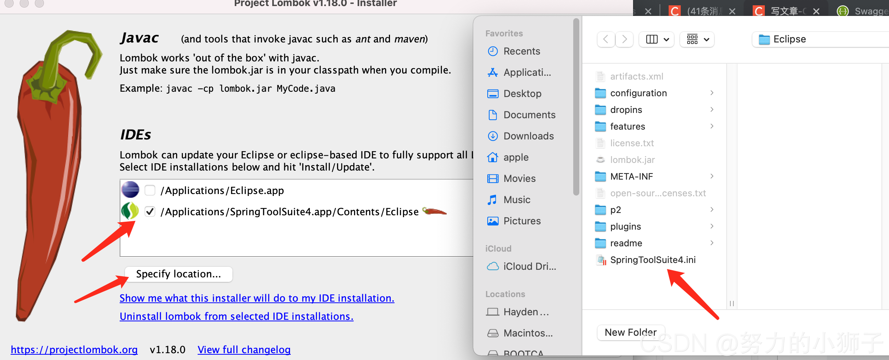Viewport: 889px width, 360px height.
Task: Select the dropins folder
Action: point(626,110)
